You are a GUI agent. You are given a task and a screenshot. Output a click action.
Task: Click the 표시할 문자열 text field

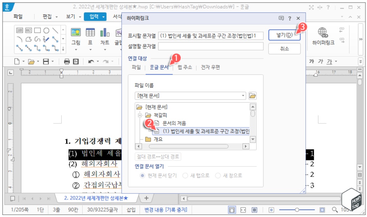point(210,36)
